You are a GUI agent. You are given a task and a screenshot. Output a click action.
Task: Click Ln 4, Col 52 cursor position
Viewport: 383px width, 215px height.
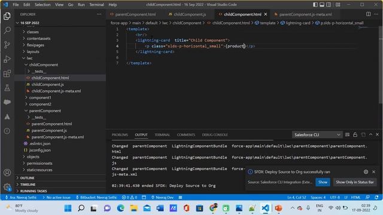(297, 197)
